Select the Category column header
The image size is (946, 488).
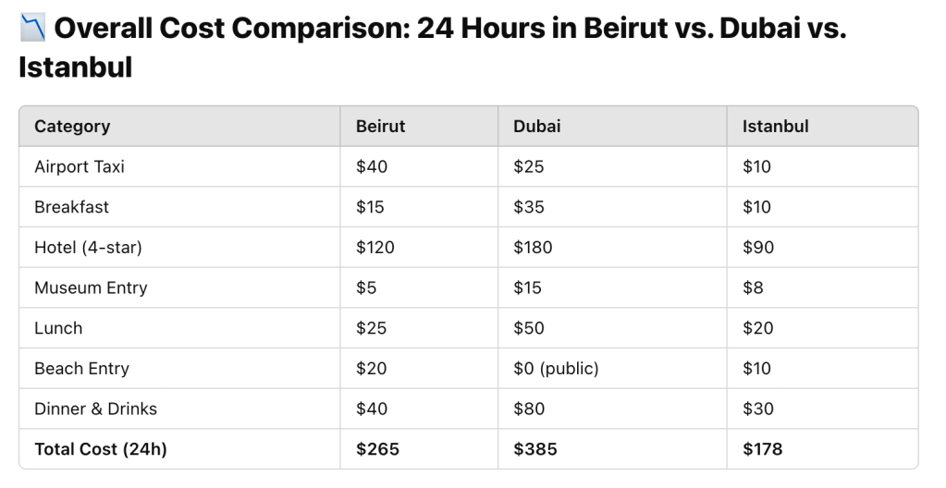(72, 127)
